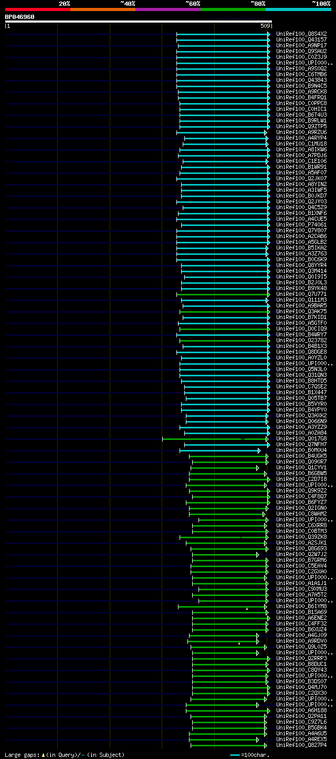Viewport: 336px width, 759px height.
Task: Select the UniRef100_C5EAV4 label
Action: point(302,566)
